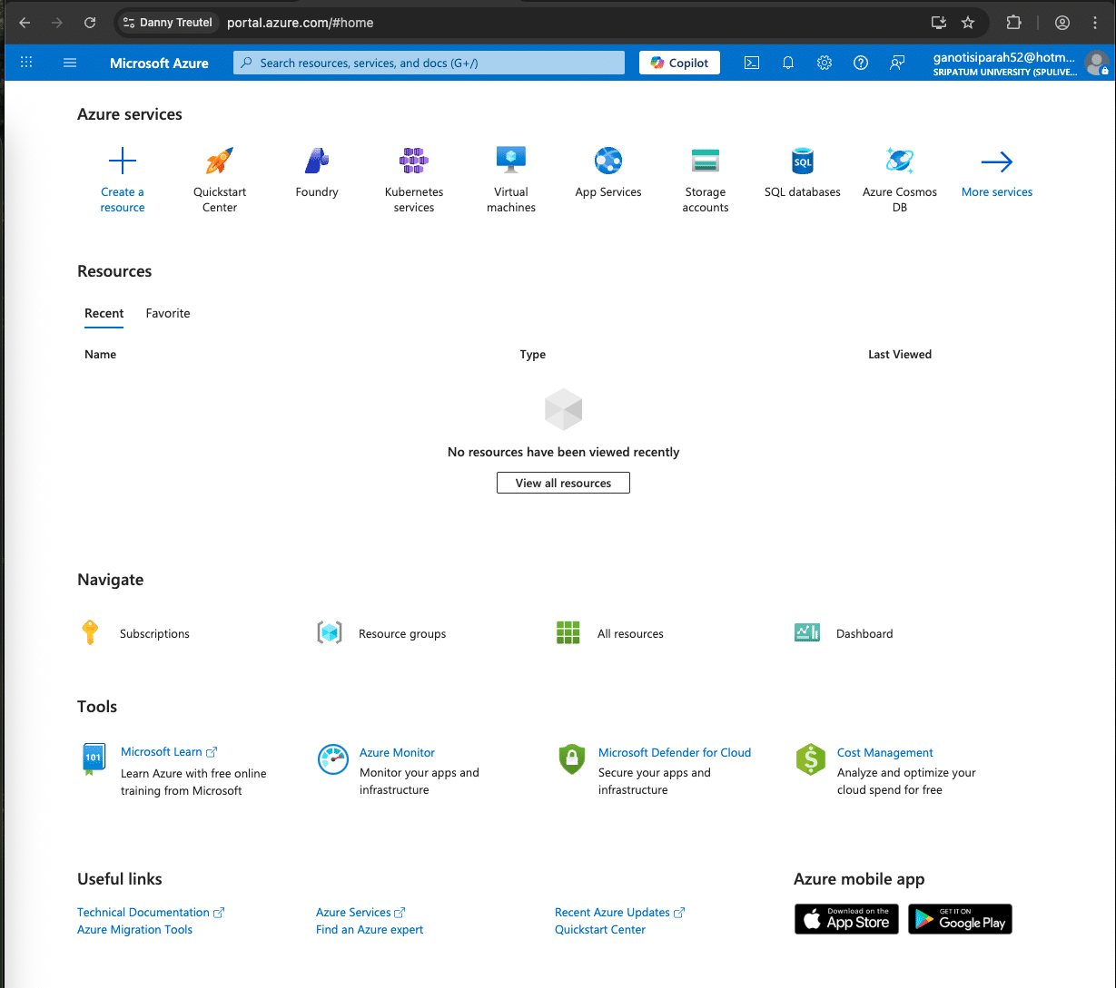Click the search resources input field
The height and width of the screenshot is (988, 1116).
click(x=429, y=63)
